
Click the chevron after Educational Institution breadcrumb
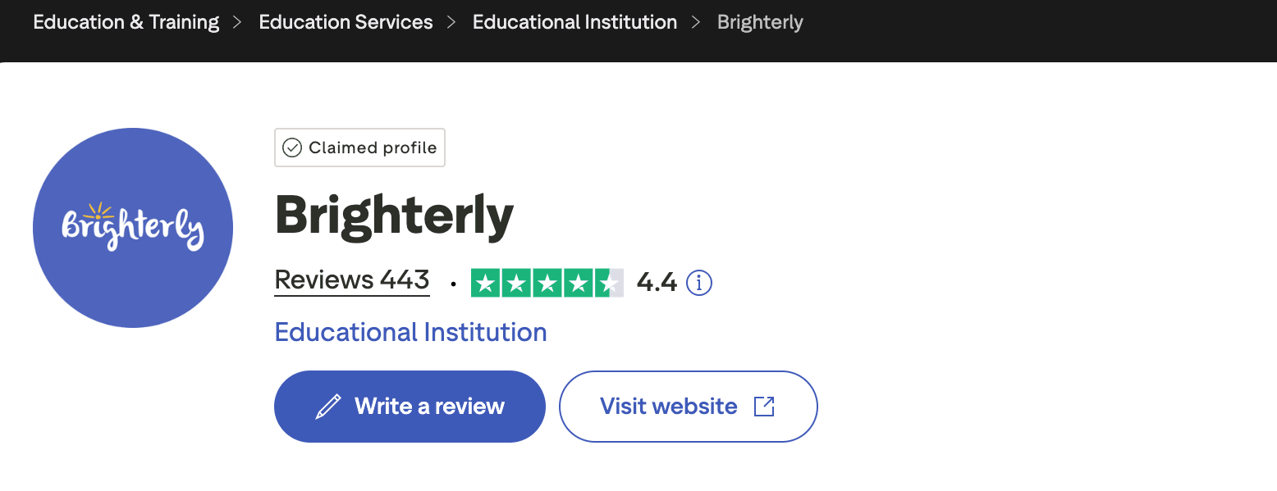[694, 22]
